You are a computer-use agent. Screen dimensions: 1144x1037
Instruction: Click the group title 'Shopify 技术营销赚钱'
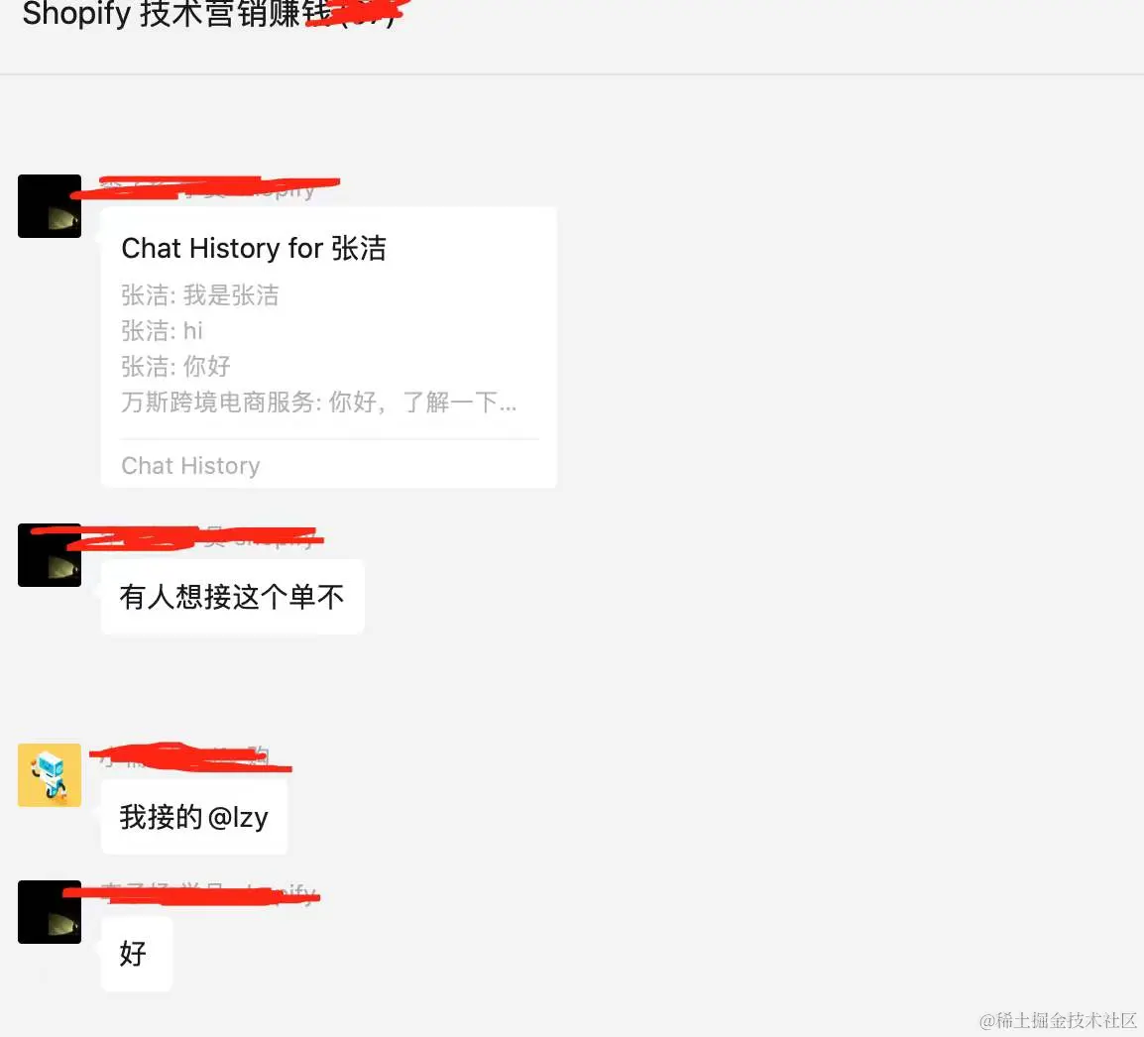[177, 14]
